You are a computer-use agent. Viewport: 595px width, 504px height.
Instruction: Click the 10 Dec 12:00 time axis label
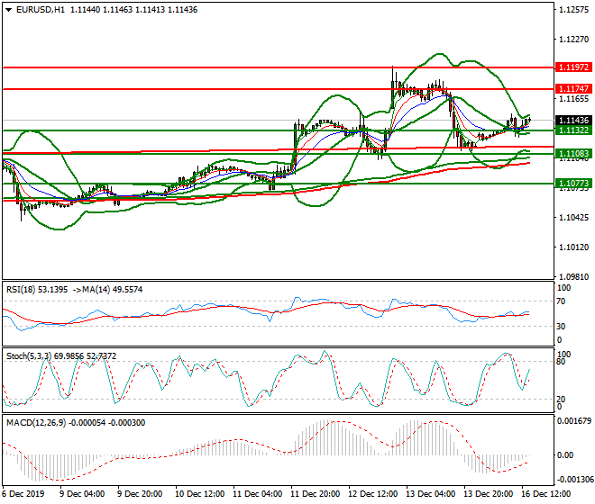point(199,494)
